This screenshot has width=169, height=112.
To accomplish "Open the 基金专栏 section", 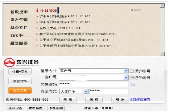I will click(x=19, y=28).
